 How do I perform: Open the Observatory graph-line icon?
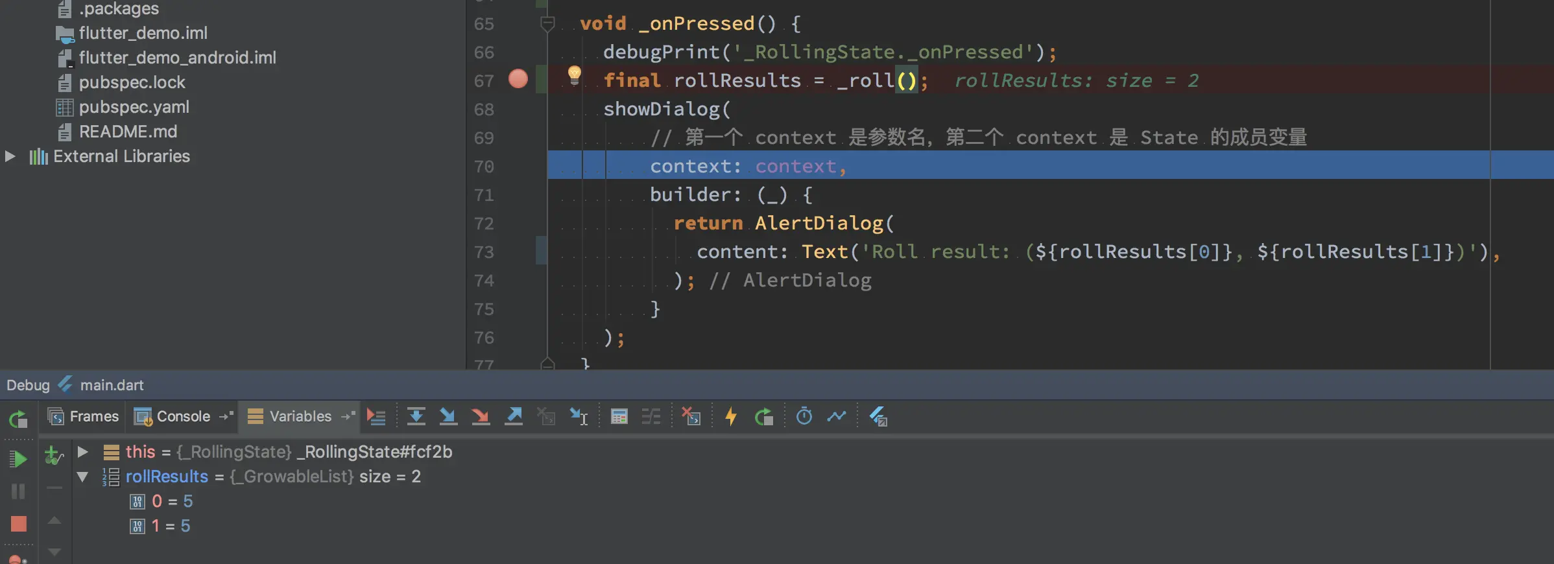pos(837,416)
